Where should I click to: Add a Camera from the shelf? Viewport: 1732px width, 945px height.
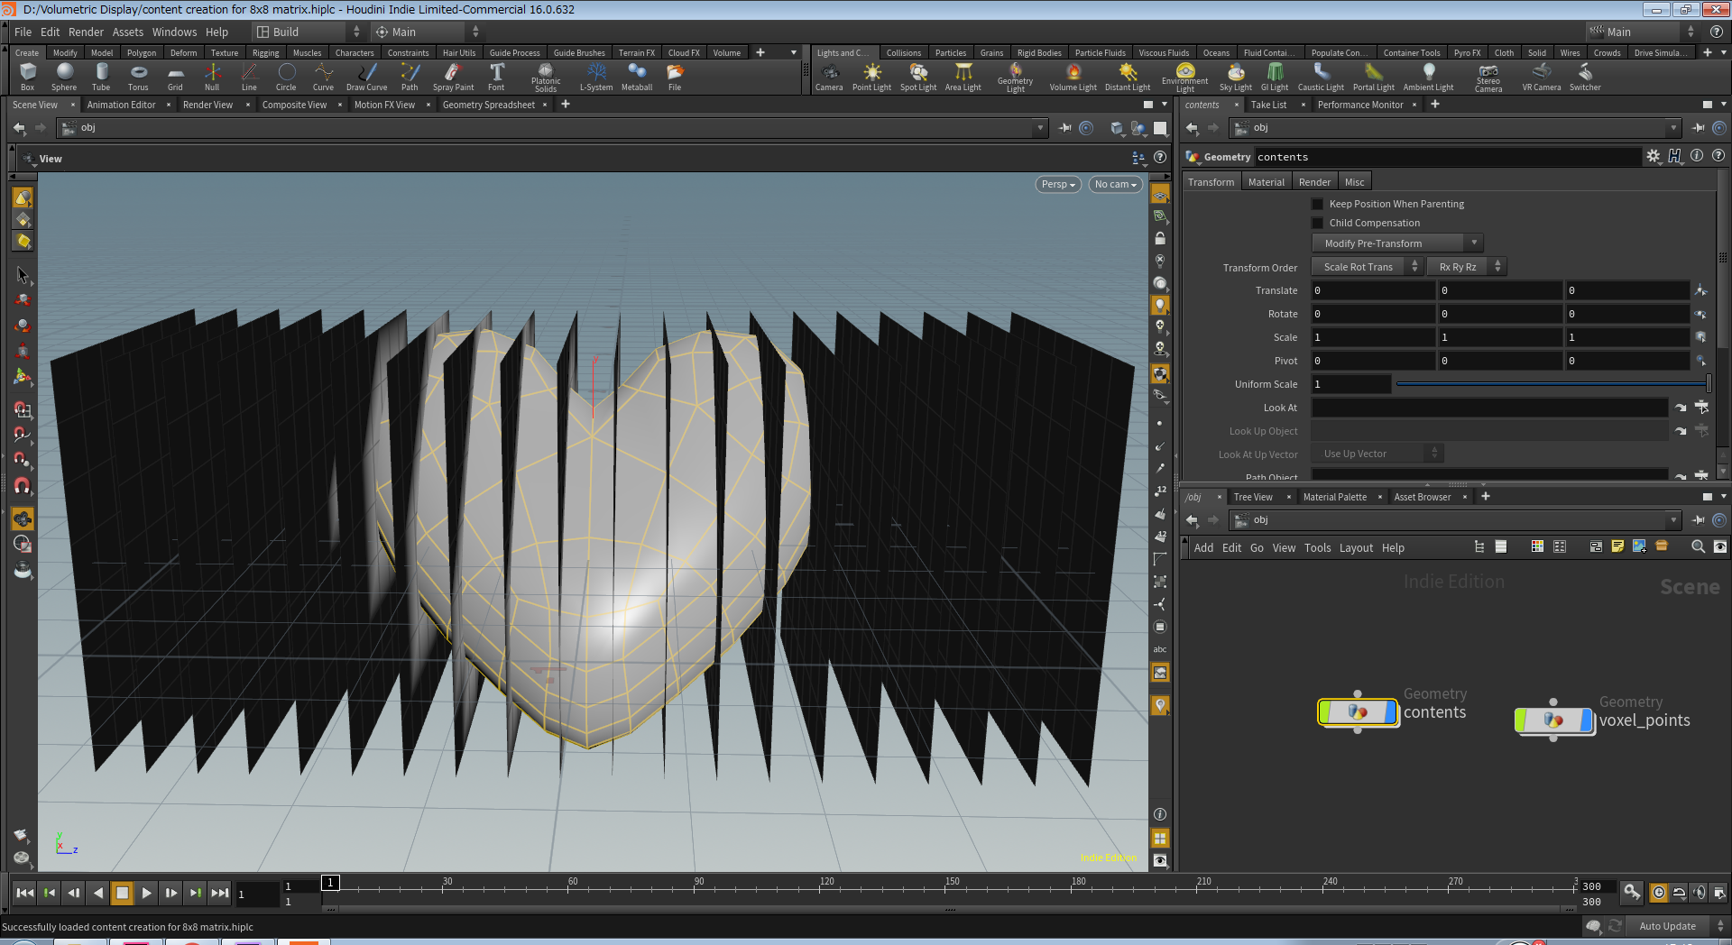829,77
